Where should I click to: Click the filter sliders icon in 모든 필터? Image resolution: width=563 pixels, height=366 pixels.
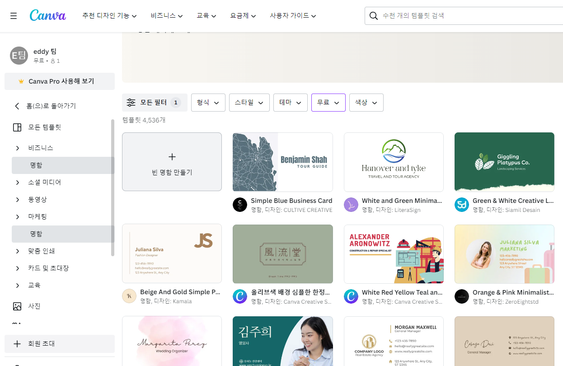131,102
